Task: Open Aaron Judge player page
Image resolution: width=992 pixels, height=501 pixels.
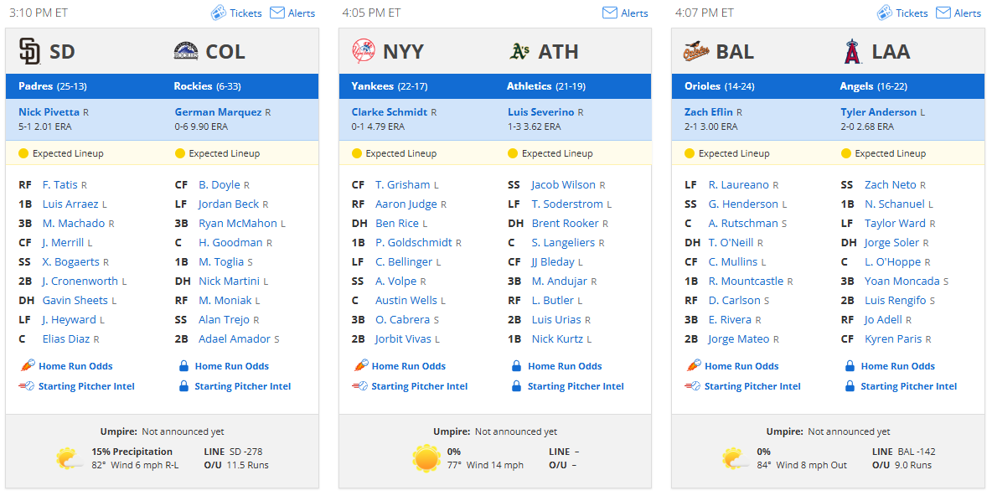Action: (x=406, y=204)
